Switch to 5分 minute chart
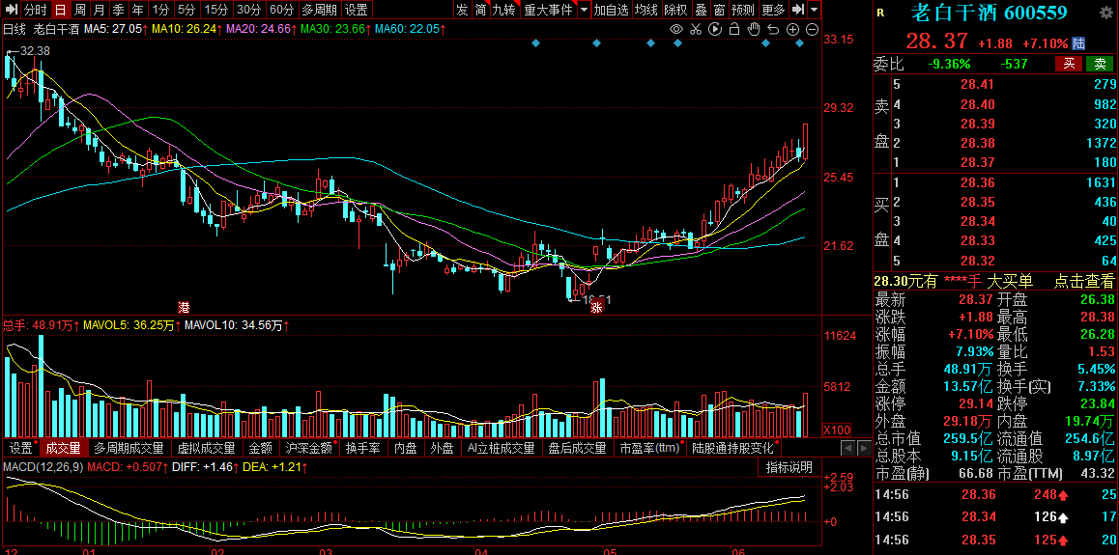The width and height of the screenshot is (1119, 555). (186, 10)
